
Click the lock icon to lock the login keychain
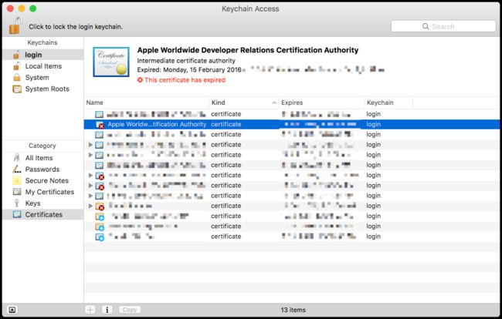point(15,26)
